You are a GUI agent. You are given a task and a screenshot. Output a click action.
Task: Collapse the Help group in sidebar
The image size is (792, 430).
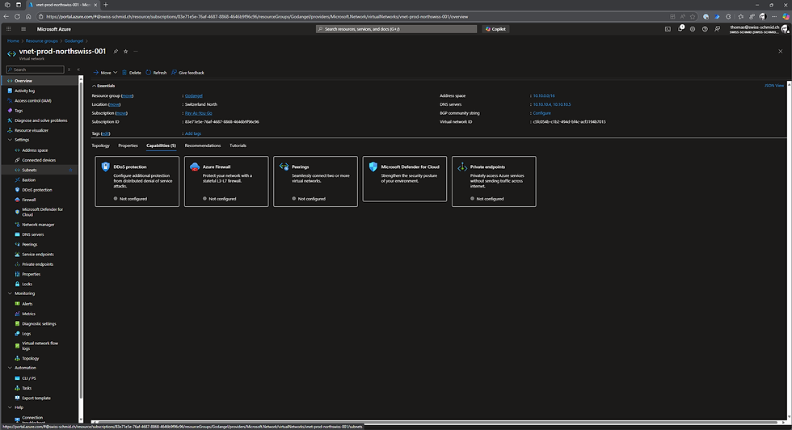point(10,407)
